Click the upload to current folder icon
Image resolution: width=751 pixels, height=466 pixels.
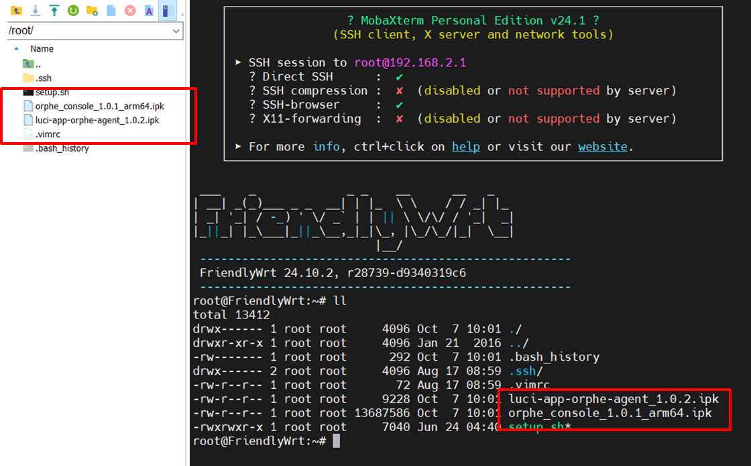[54, 10]
